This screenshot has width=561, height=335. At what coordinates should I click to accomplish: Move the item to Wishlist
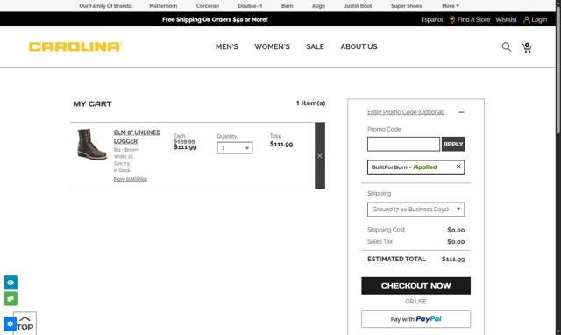(x=131, y=179)
